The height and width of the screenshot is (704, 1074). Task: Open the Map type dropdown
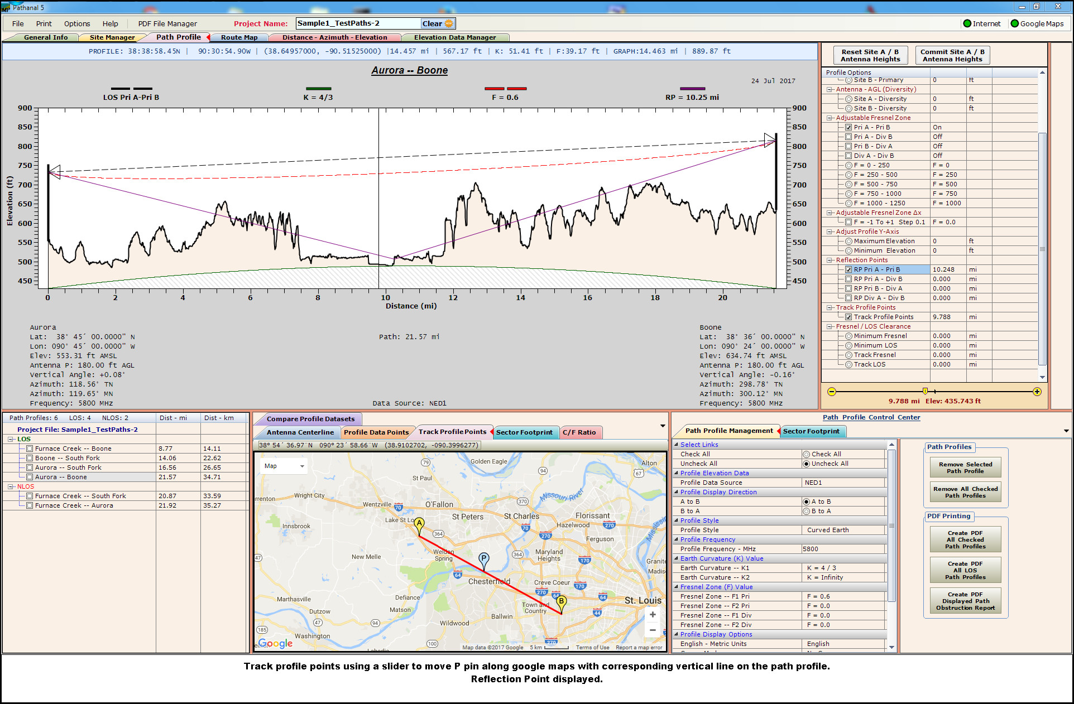click(285, 466)
